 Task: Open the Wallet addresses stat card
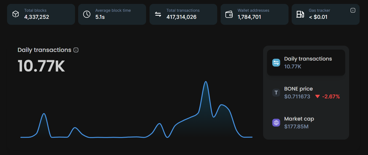(x=254, y=14)
